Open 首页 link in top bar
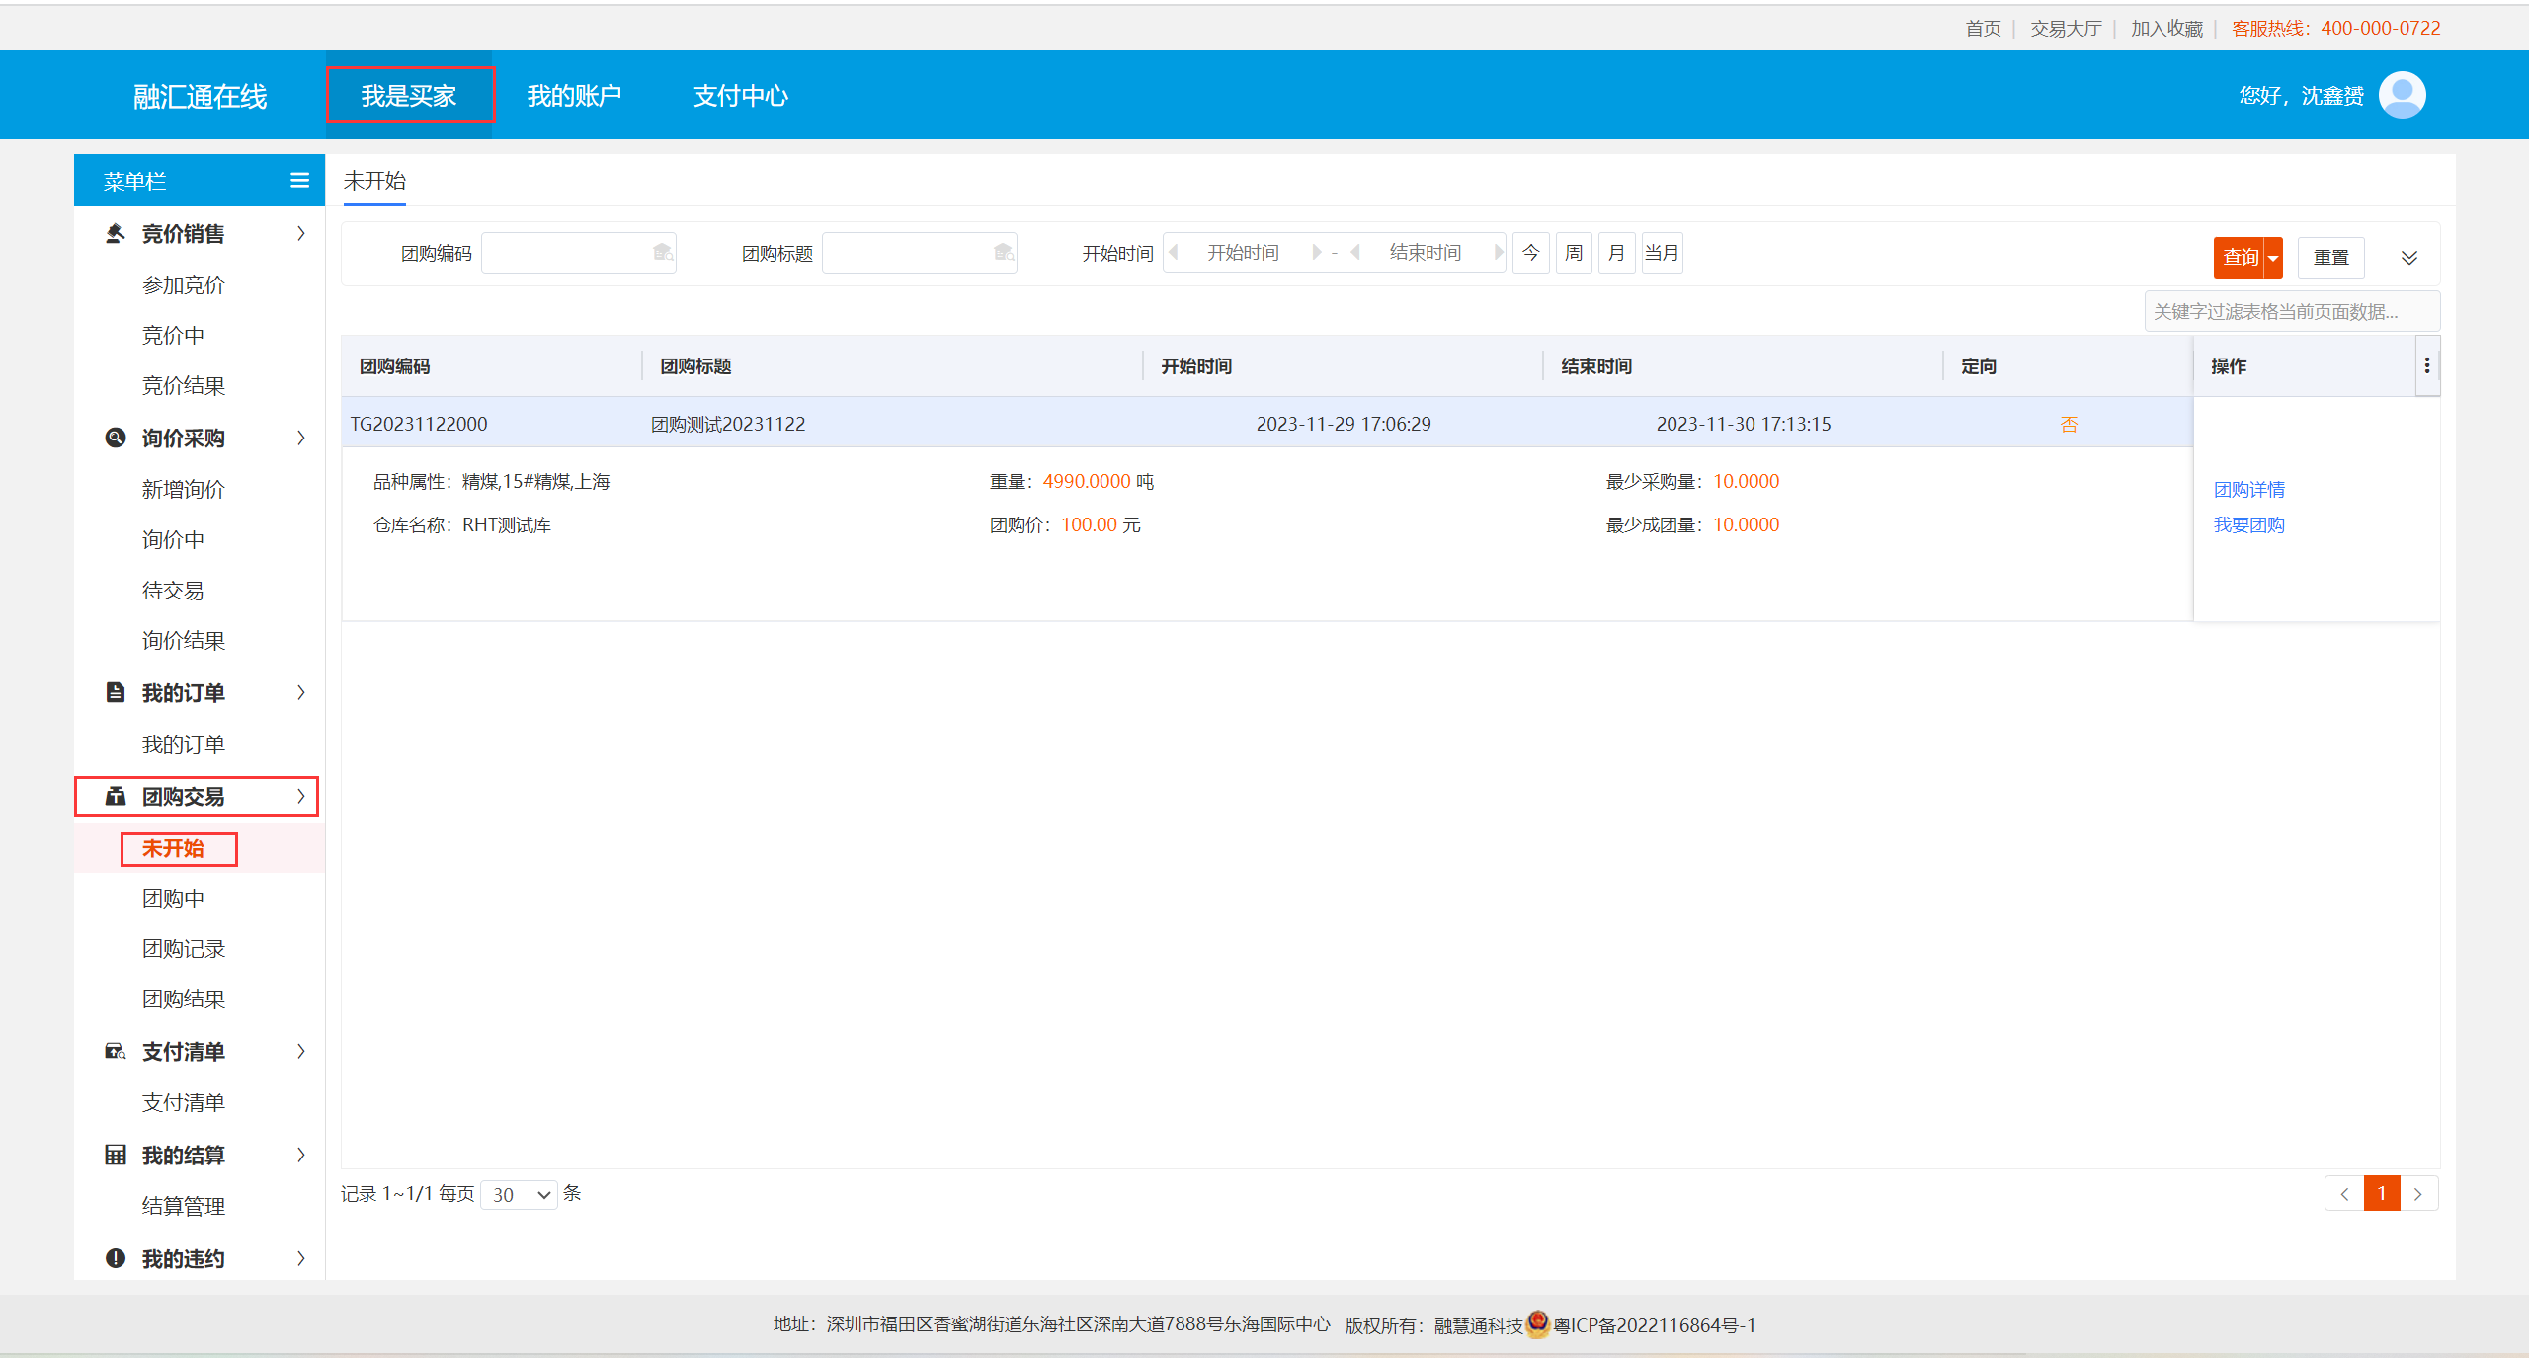The width and height of the screenshot is (2529, 1358). click(1983, 28)
